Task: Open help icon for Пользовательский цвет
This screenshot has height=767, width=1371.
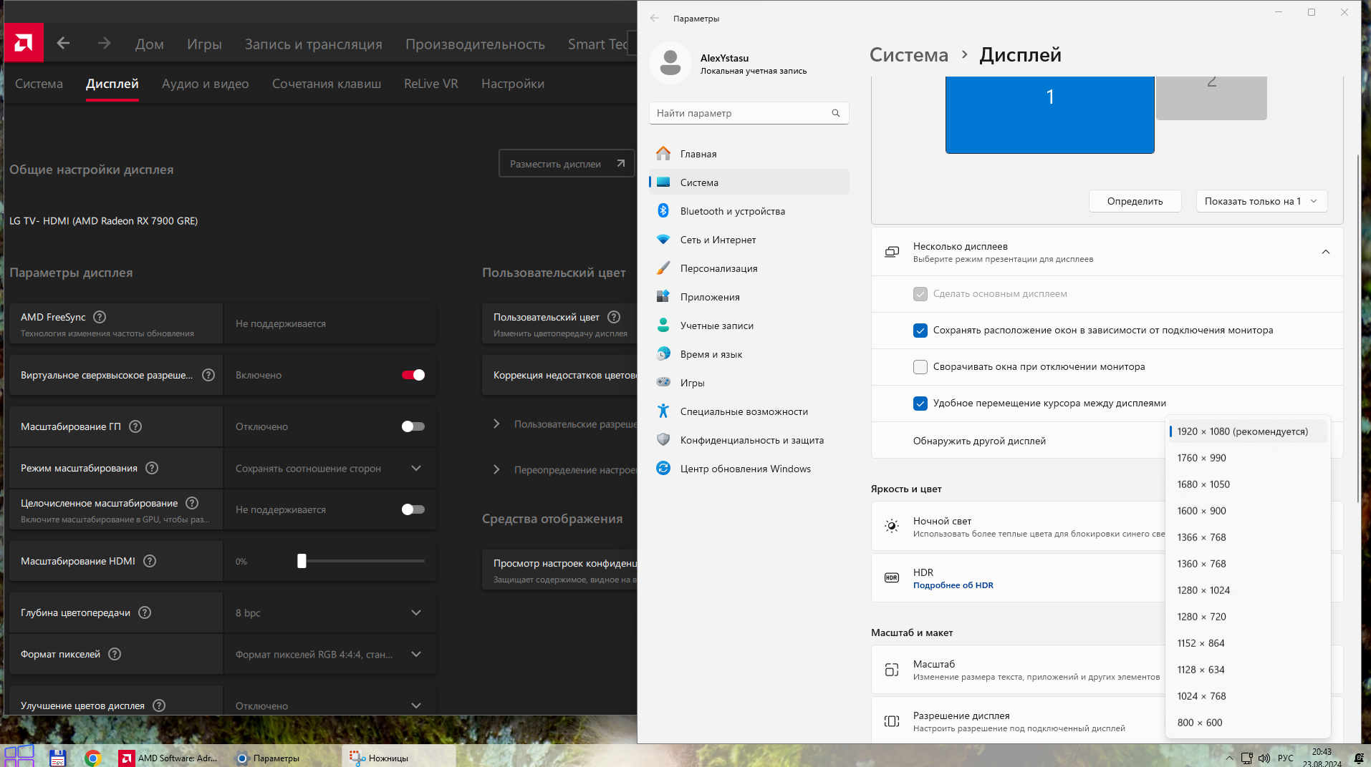Action: tap(614, 317)
